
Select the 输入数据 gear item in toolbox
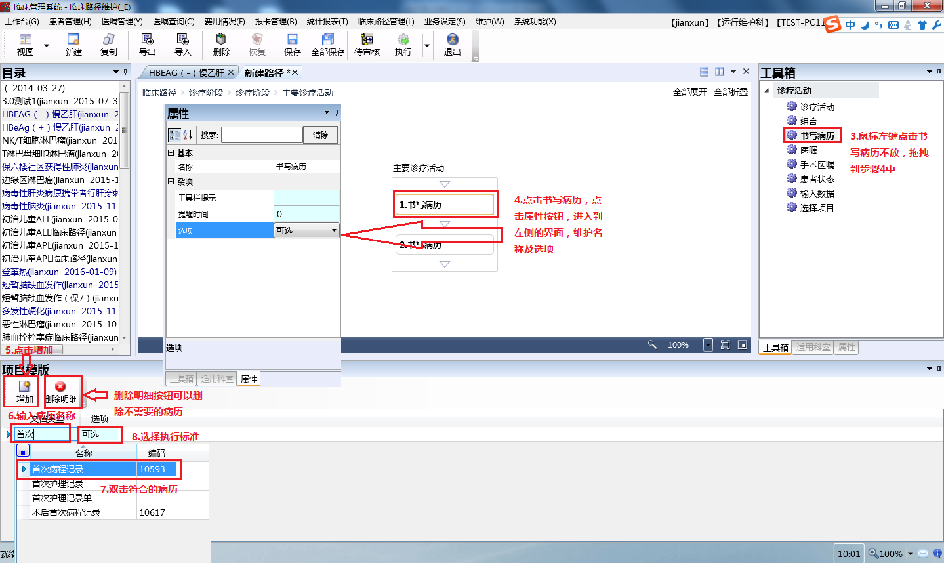tap(811, 194)
